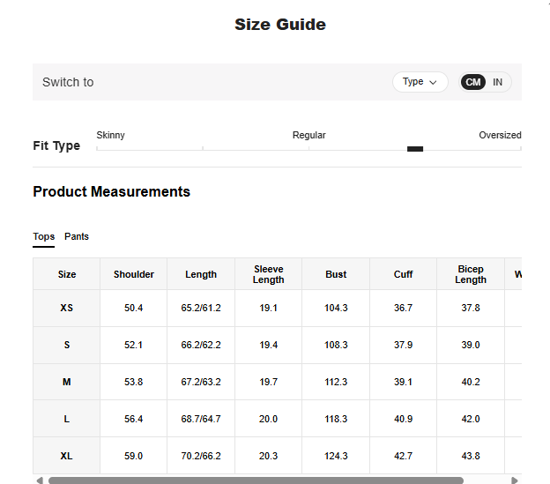Select the XS size row
The height and width of the screenshot is (484, 550).
tap(67, 309)
